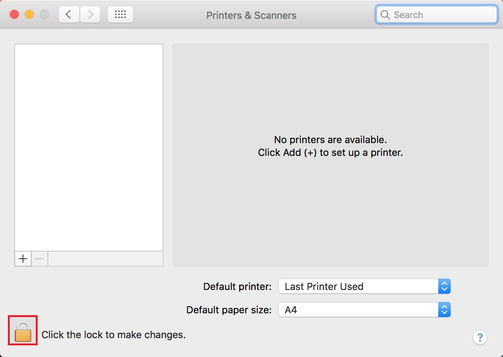503x357 pixels.
Task: Click the magnifying glass in the search box
Action: pos(385,15)
